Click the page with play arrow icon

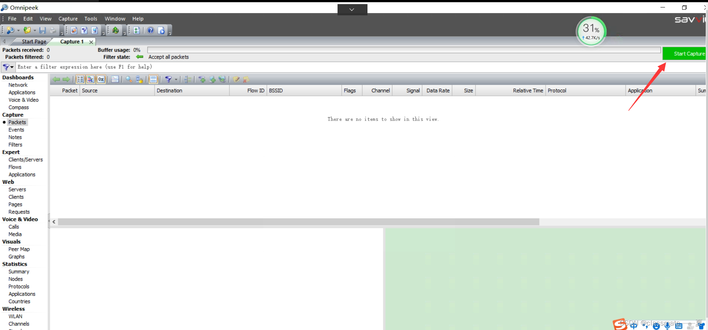pyautogui.click(x=161, y=30)
